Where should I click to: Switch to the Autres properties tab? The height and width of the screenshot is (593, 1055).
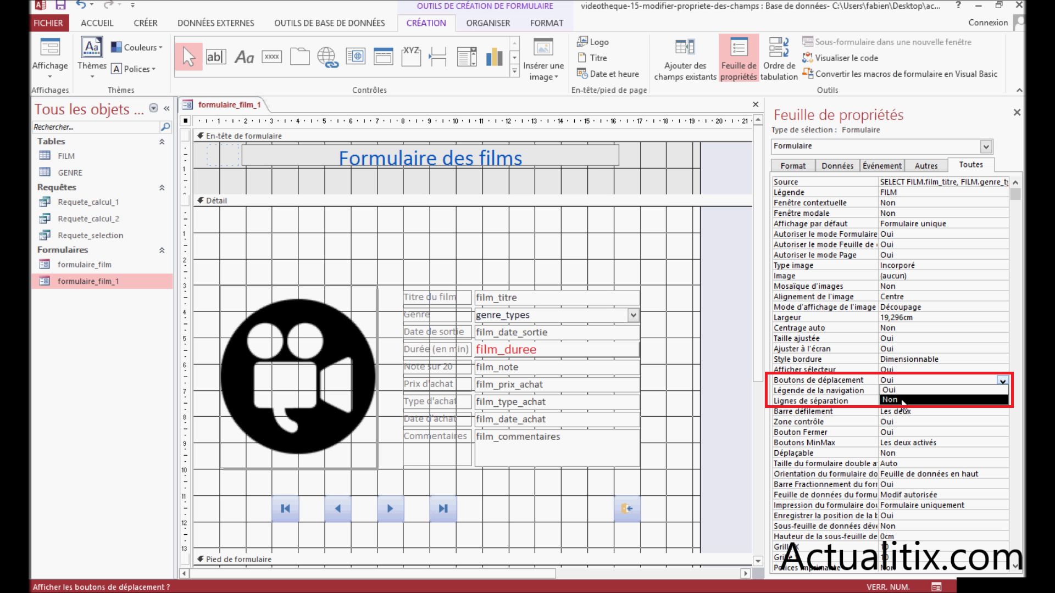pos(926,166)
